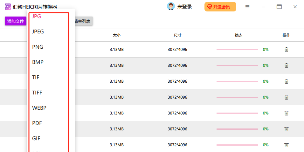Click the 未登录 login text
The image size is (304, 152).
point(184,7)
